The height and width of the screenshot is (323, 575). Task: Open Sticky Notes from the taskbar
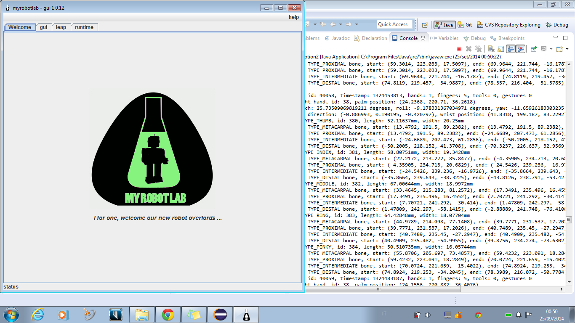click(x=194, y=315)
